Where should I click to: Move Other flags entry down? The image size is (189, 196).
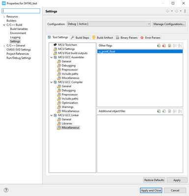coord(180,46)
